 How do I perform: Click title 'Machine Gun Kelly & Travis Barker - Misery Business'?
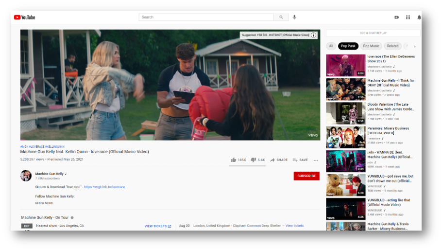[x=388, y=227]
